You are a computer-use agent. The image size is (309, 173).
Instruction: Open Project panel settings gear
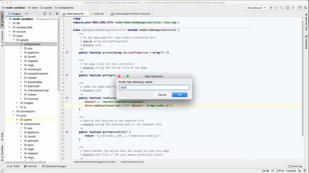pyautogui.click(x=57, y=14)
